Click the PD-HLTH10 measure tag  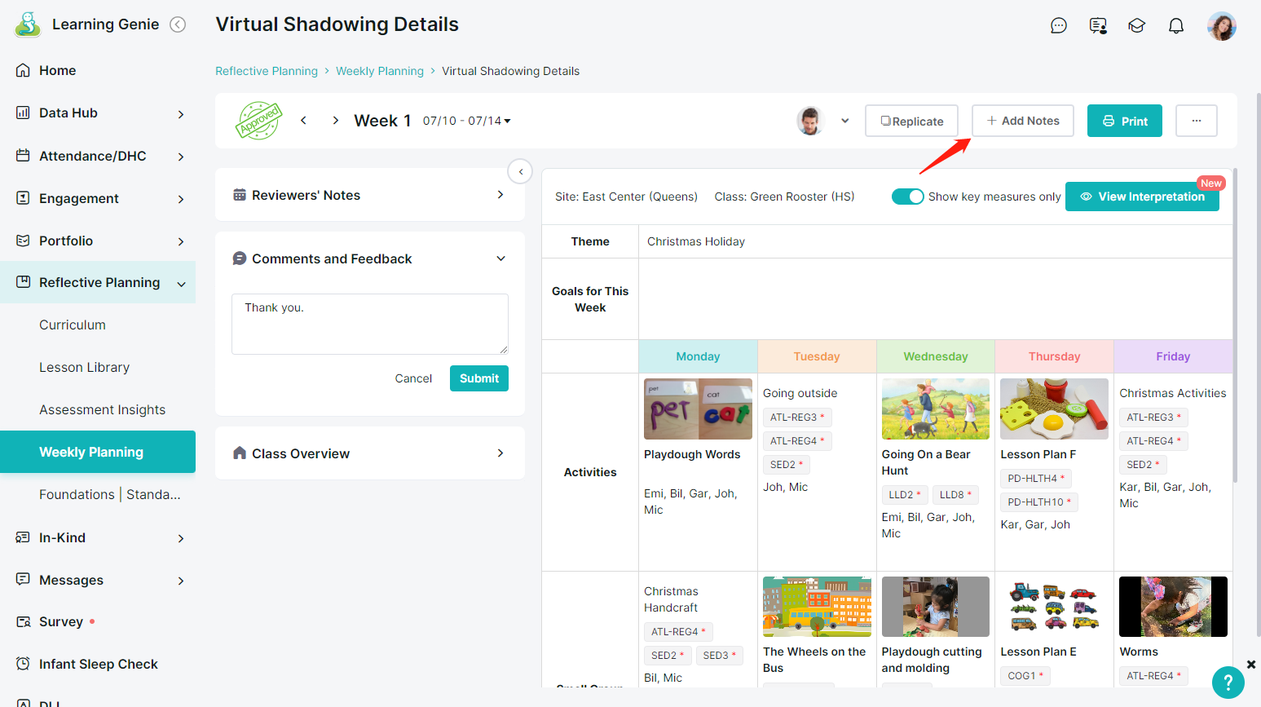(x=1039, y=502)
